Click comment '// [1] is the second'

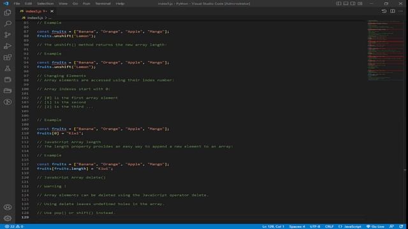pyautogui.click(x=61, y=102)
